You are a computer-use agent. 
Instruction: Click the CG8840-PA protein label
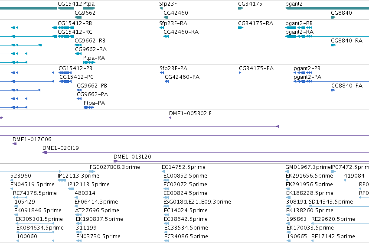(x=347, y=85)
